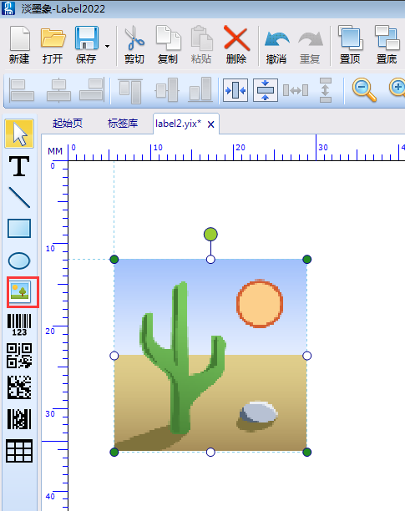Toggle vertical center on canvas
This screenshot has height=511, width=405.
tap(266, 90)
